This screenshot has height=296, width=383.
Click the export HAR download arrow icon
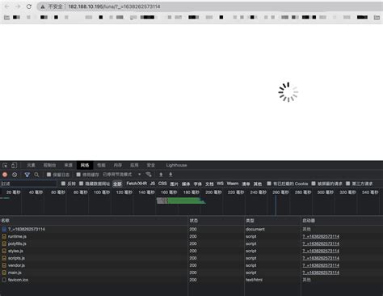point(170,175)
